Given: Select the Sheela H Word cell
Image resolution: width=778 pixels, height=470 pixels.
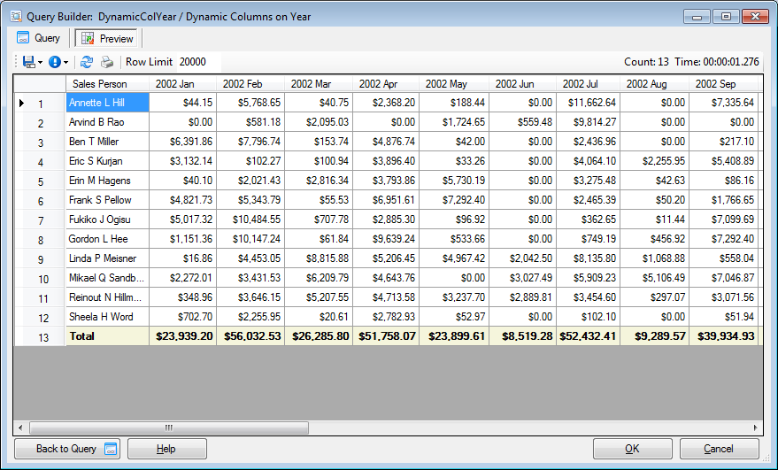Looking at the screenshot, I should point(107,317).
